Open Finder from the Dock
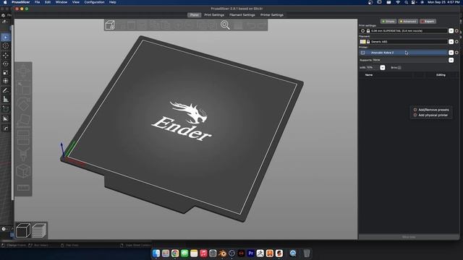Screen dimensions: 463x260 click(x=156, y=253)
